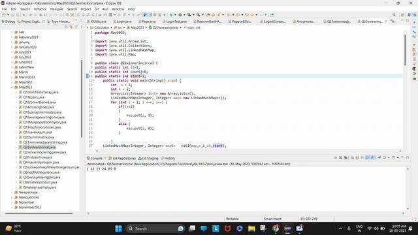The image size is (418, 235).
Task: Select the June2022 folder
Action: click(25, 62)
